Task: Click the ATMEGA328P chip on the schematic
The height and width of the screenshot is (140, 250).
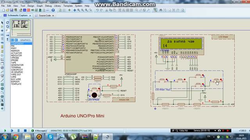Action: 90,54
